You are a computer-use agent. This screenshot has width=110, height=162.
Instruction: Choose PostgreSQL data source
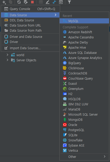click(84, 130)
